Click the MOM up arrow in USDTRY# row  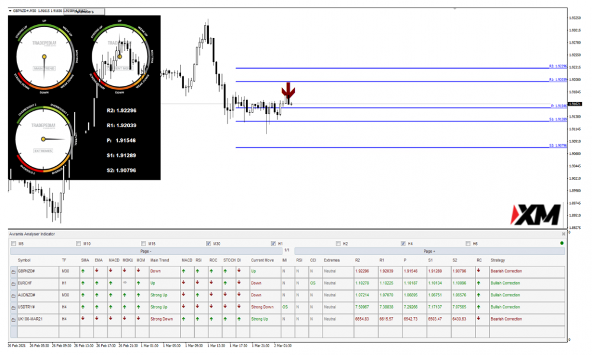139,307
